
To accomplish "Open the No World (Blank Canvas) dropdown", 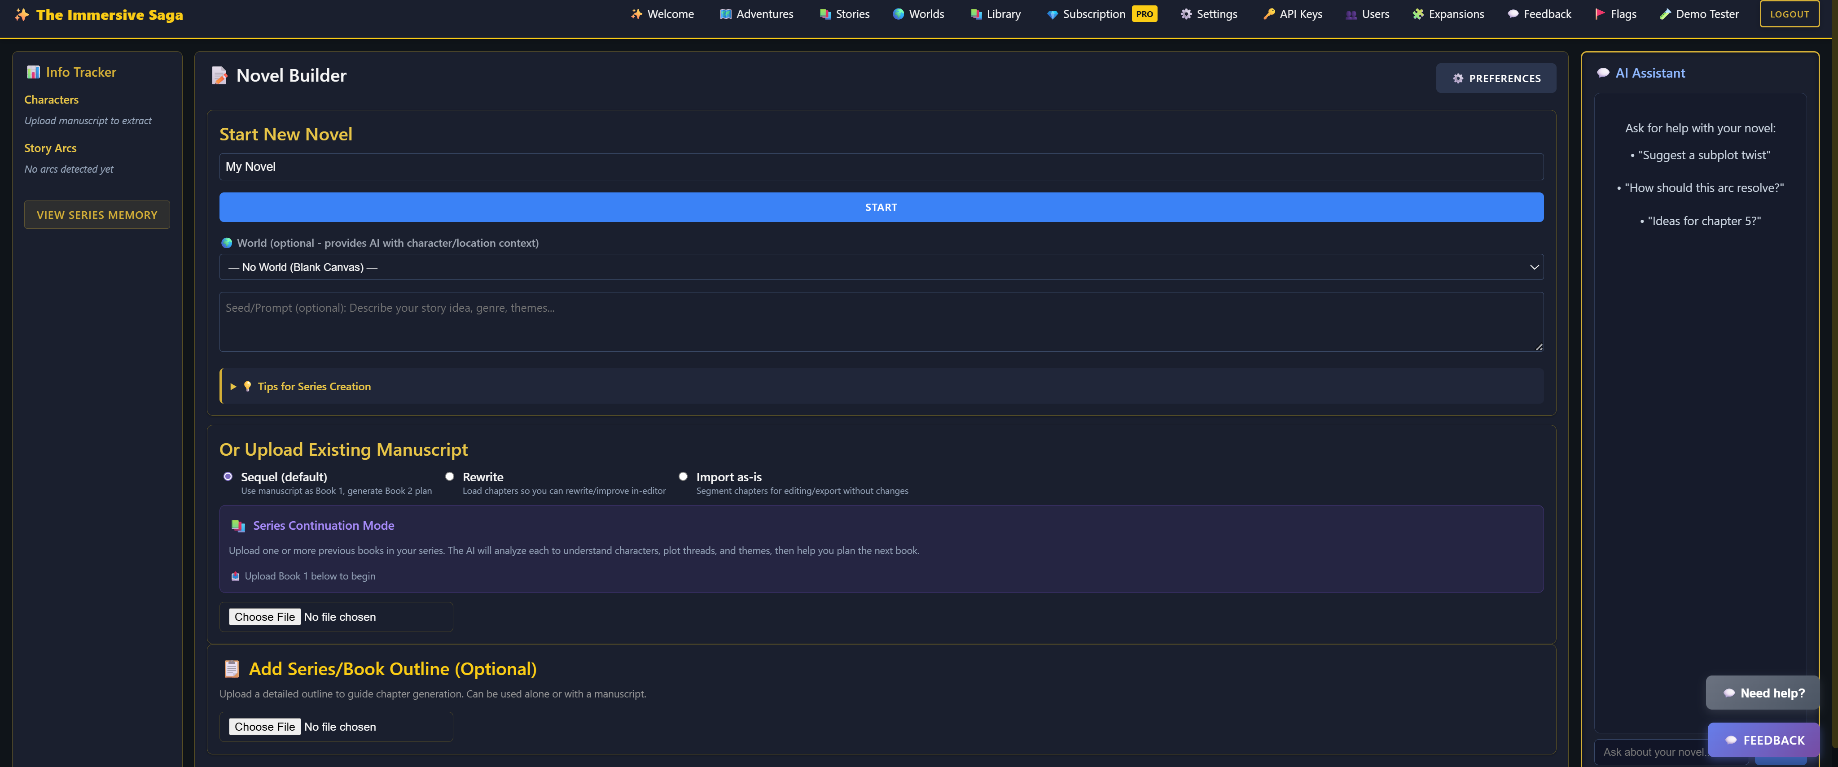I will click(881, 266).
